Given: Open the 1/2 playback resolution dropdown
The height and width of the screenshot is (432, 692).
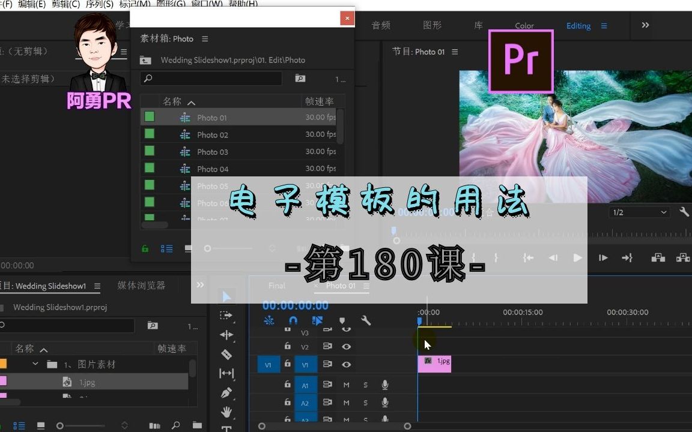Looking at the screenshot, I should click(x=639, y=212).
